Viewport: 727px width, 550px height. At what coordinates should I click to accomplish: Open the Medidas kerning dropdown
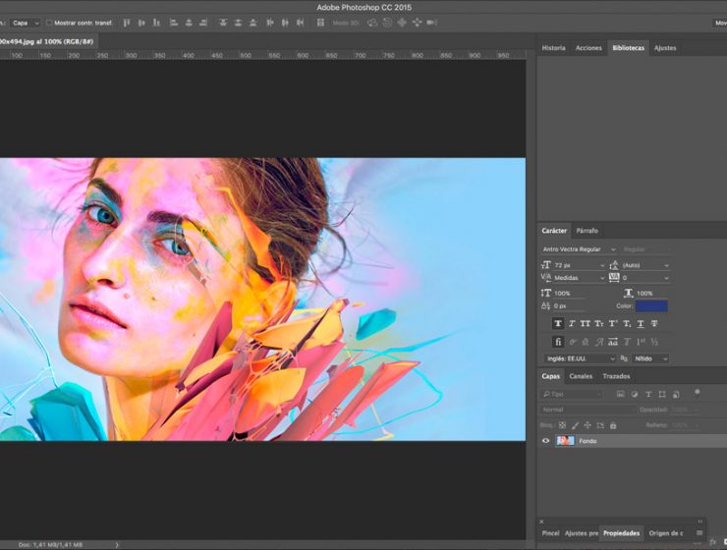579,278
